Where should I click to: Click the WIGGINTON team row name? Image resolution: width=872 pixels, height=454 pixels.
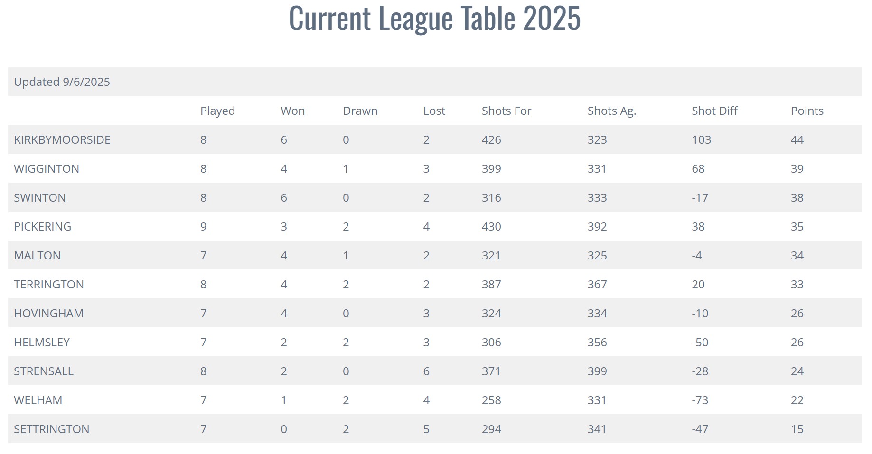click(47, 169)
